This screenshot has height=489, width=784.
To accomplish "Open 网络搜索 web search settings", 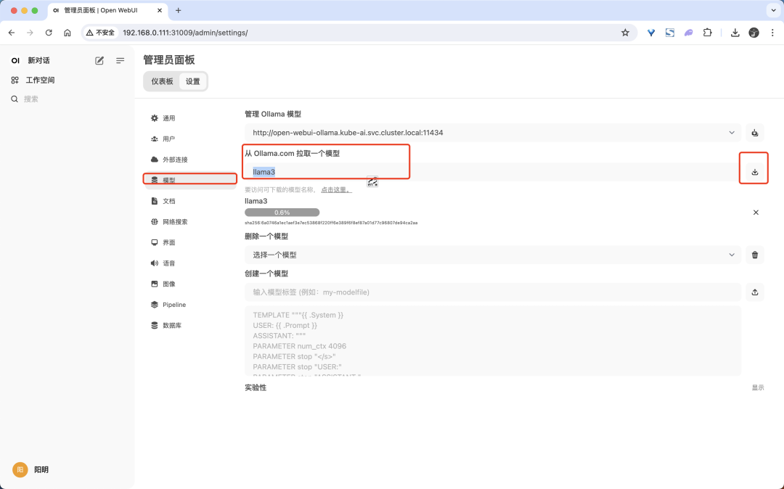I will (190, 222).
